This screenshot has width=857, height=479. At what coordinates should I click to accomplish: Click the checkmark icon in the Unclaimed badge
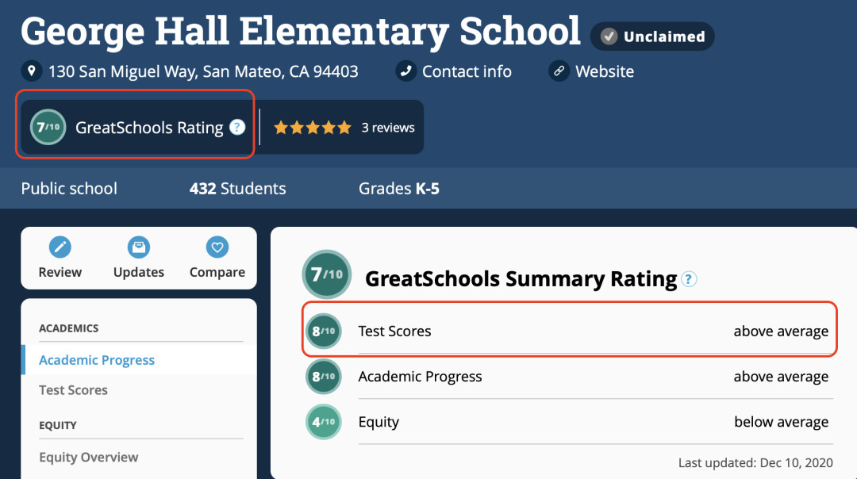click(609, 36)
